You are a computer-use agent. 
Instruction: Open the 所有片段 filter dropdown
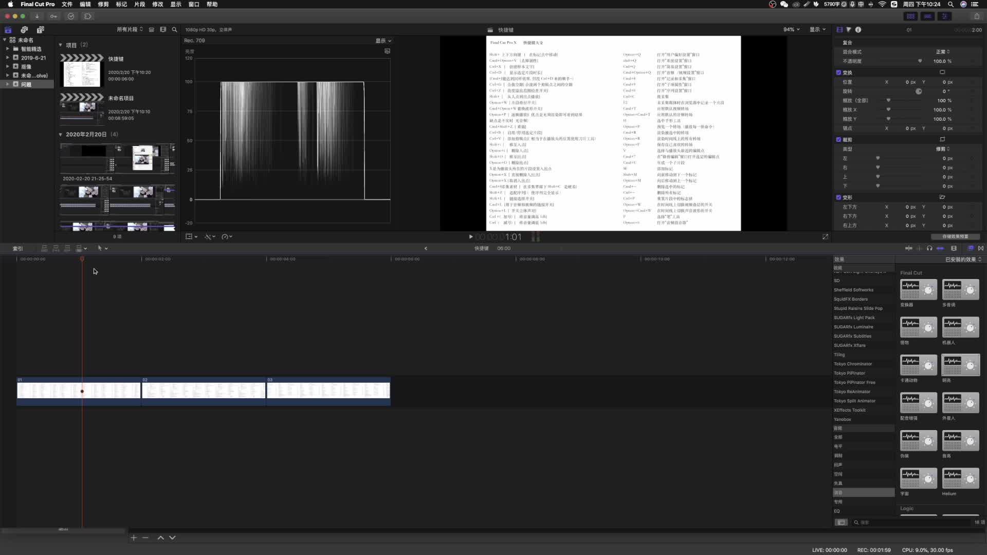point(130,30)
